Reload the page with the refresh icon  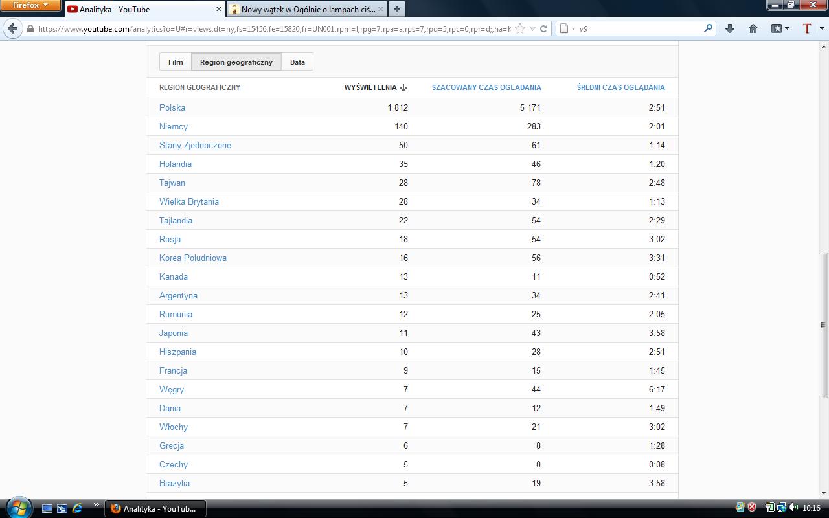[544, 28]
